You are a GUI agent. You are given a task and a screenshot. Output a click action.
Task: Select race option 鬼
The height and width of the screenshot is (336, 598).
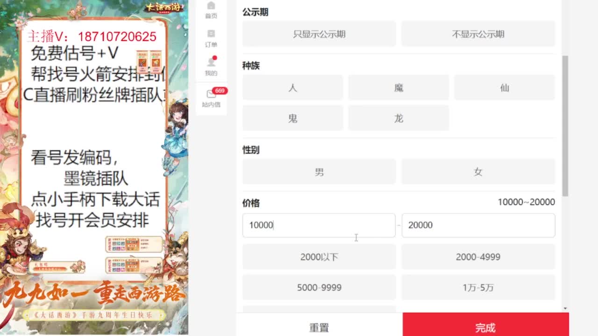pyautogui.click(x=292, y=118)
